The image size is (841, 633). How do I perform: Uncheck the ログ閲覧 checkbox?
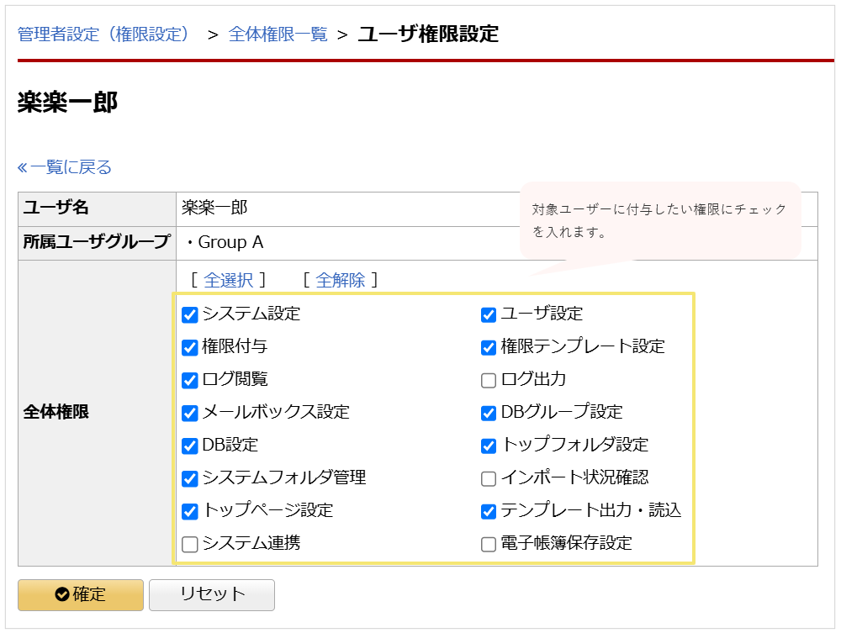189,378
